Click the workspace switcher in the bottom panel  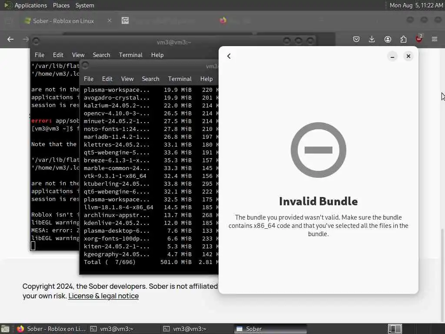point(395,329)
